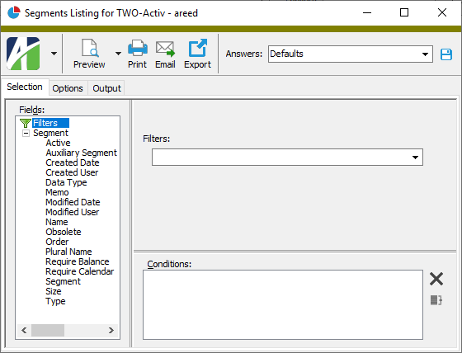Click the save answers disk icon
The height and width of the screenshot is (353, 462).
pyautogui.click(x=446, y=54)
